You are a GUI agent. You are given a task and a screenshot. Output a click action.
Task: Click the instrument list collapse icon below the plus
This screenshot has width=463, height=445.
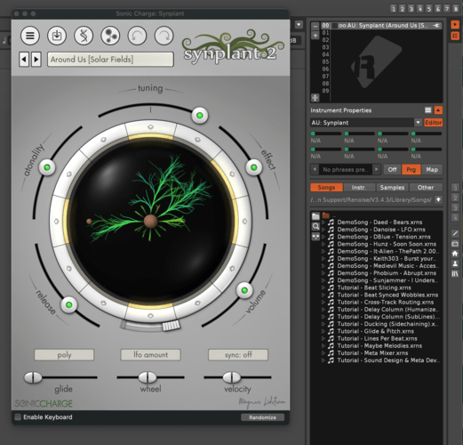tap(315, 97)
